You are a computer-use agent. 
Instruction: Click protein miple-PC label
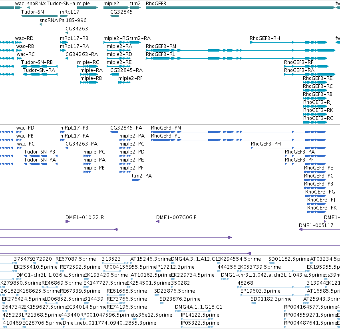94,152
